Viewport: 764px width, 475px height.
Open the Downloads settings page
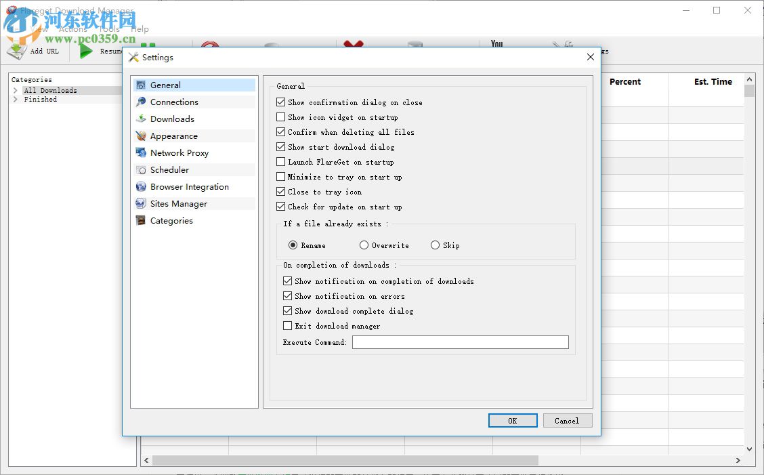(194, 119)
